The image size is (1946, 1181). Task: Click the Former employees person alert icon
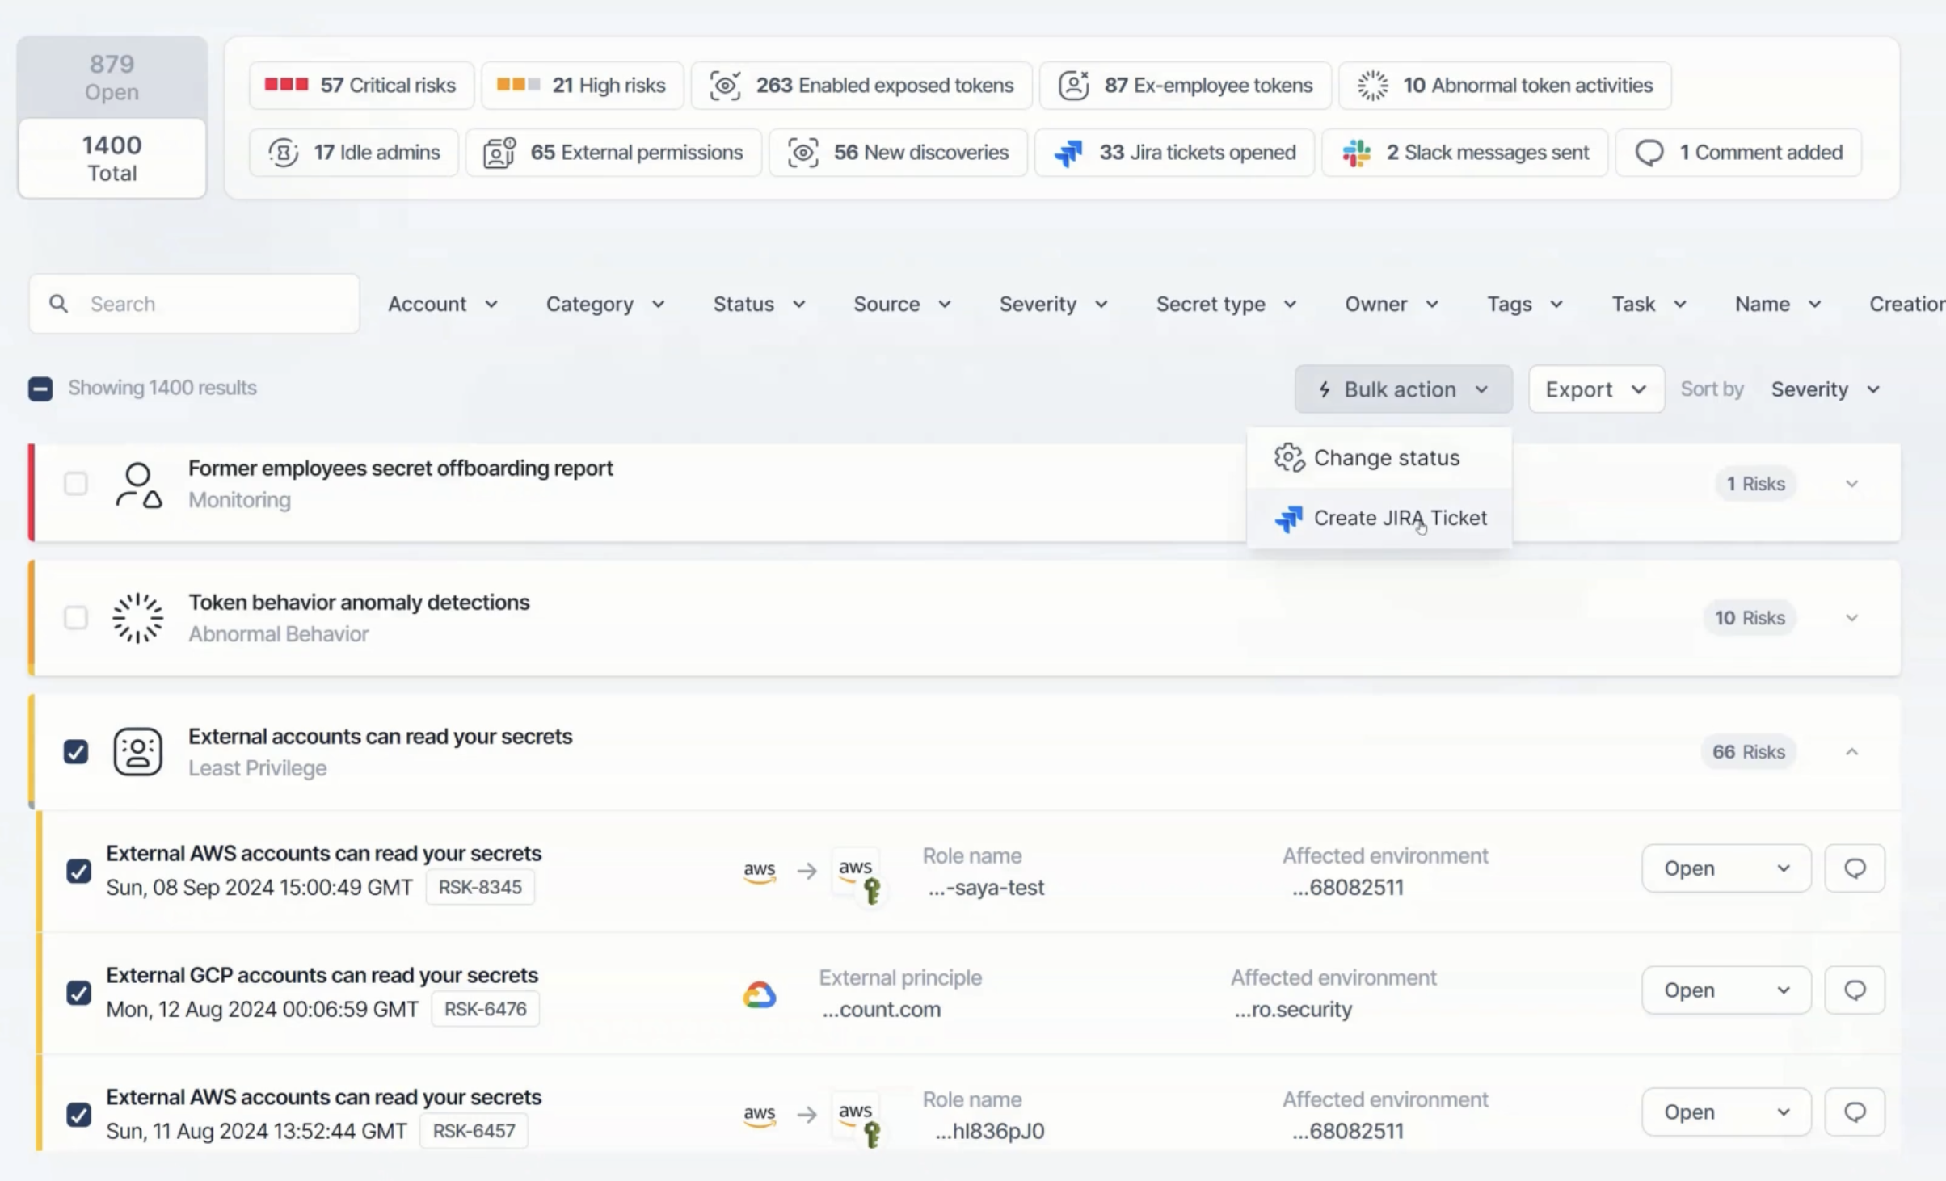point(138,484)
